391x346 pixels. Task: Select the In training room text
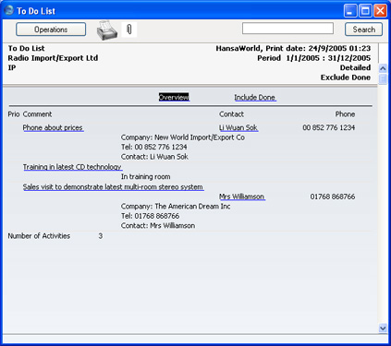(146, 177)
